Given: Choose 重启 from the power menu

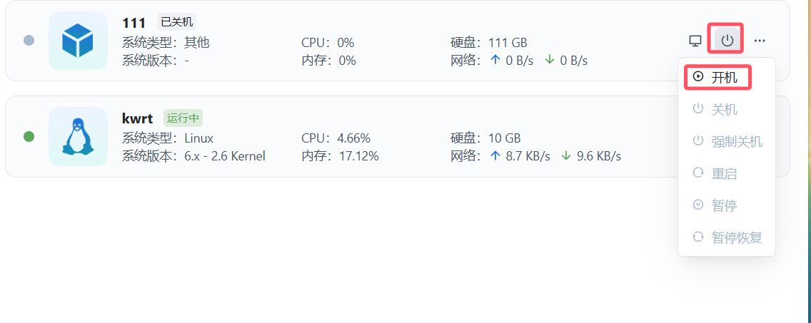Looking at the screenshot, I should (717, 173).
